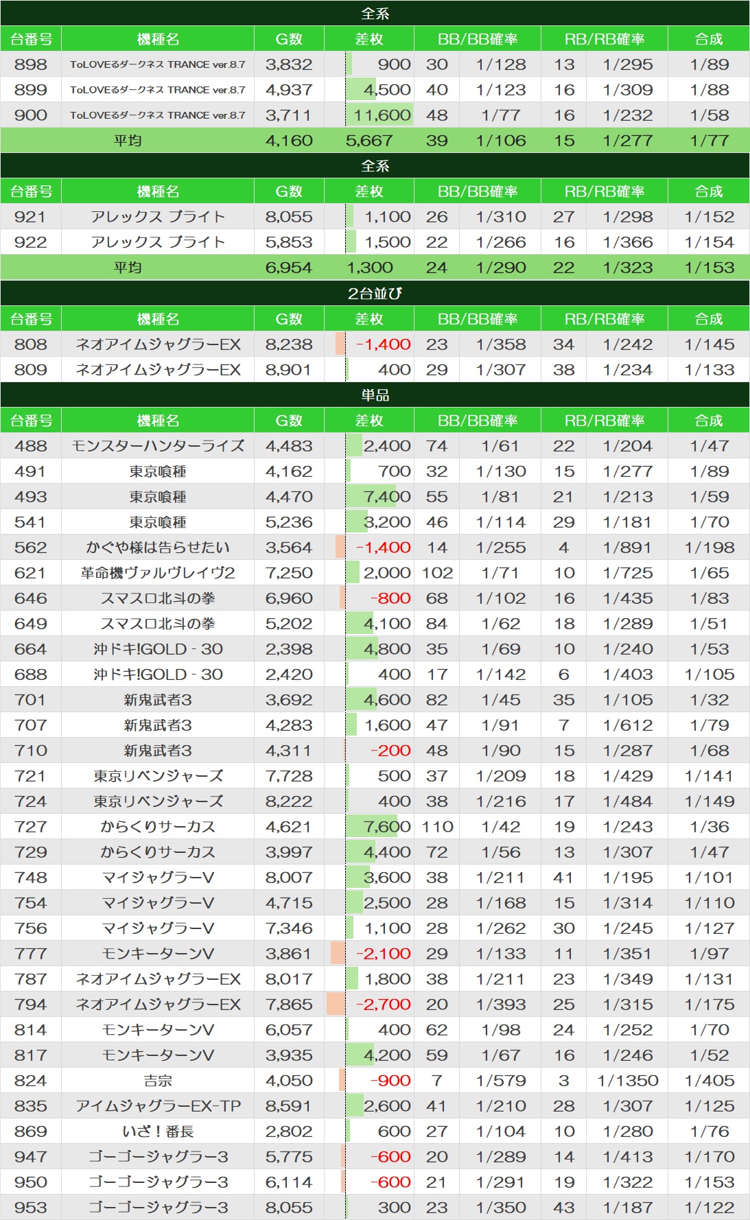Click machine number 787 cell

click(x=31, y=979)
